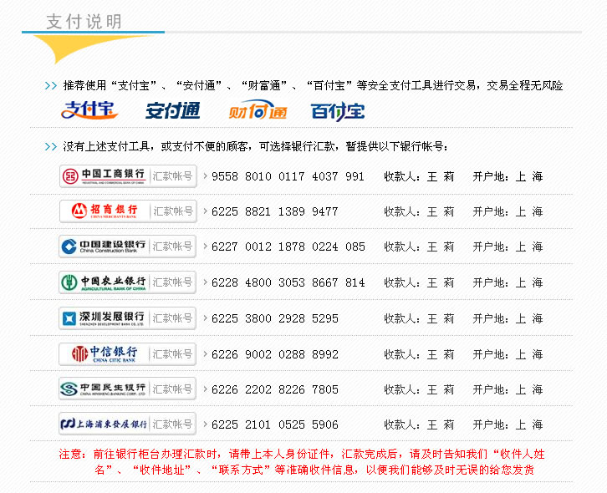Click the 中信银行 bank logo
The image size is (607, 493).
105,354
